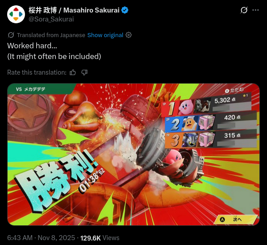
Task: Rate the translation with thumbs up
Action: 73,72
